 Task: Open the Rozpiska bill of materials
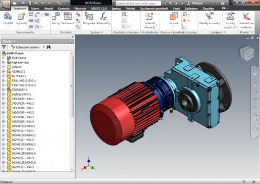pos(89,17)
